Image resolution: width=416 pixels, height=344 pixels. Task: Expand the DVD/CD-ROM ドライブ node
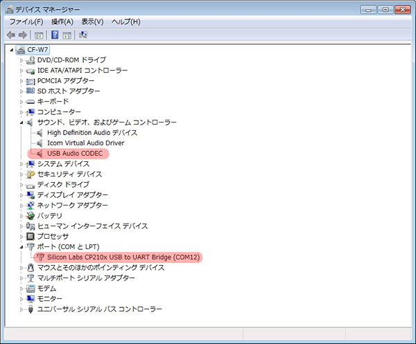21,60
